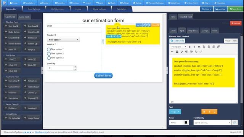Viewport: 244px width, 137px height.
Task: Add a Date Picker field
Action: click(x=12, y=98)
